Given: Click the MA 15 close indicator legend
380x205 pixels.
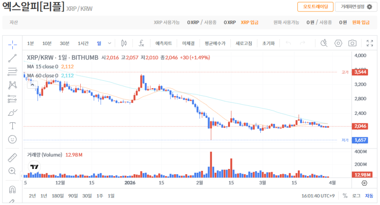Looking at the screenshot, I should point(43,66).
